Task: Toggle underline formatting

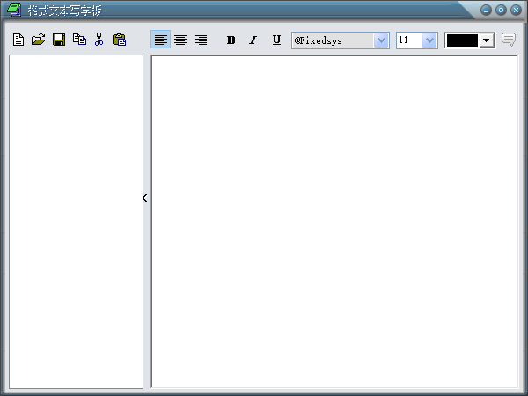Action: click(x=276, y=40)
